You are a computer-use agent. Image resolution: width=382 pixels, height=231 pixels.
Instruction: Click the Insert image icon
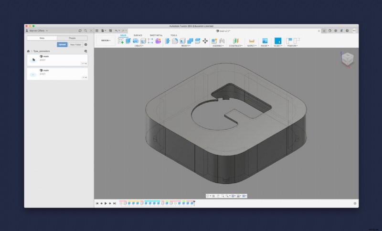[265, 41]
